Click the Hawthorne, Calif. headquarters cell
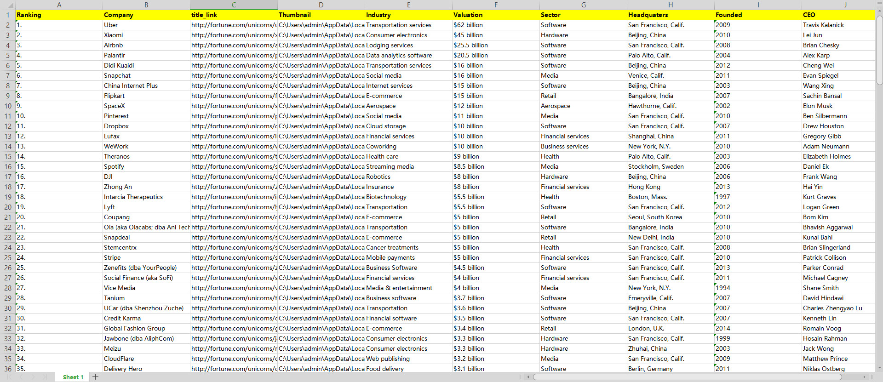 [x=671, y=106]
